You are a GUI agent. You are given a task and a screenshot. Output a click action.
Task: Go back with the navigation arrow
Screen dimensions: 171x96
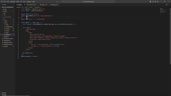pyautogui.click(x=57, y=2)
